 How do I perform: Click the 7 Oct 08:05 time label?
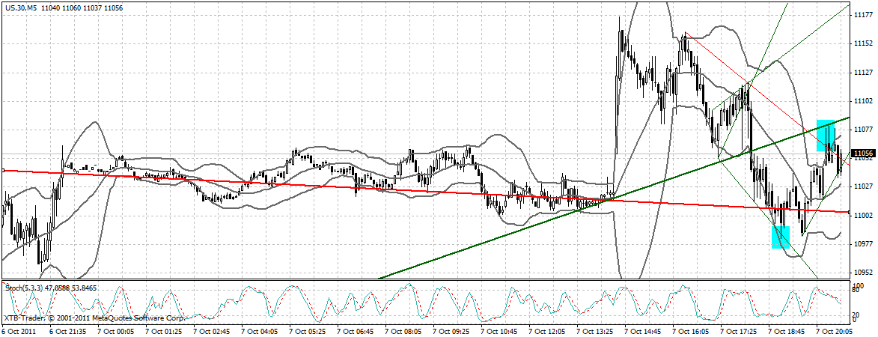pos(404,330)
